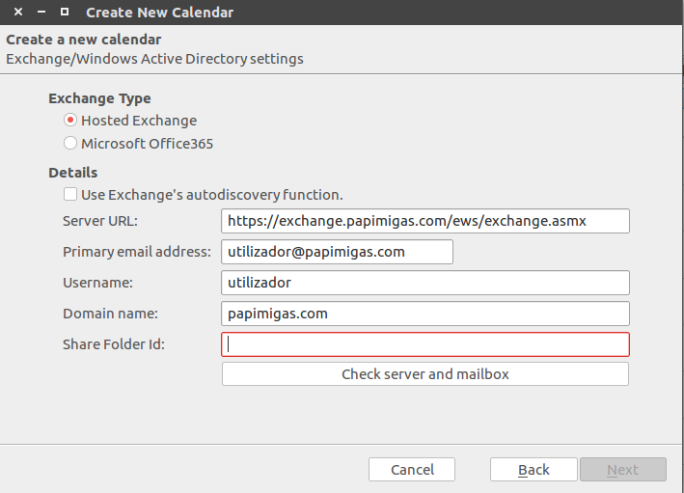The image size is (684, 493).
Task: Close the Create New Calendar window
Action: pos(18,13)
